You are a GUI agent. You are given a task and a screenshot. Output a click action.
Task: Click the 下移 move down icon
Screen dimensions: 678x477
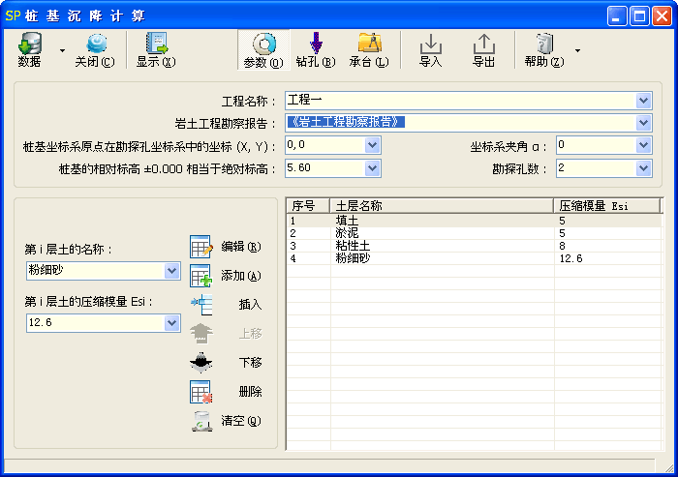point(201,363)
